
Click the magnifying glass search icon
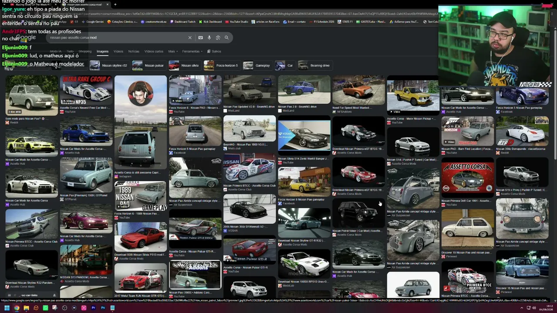click(x=226, y=38)
